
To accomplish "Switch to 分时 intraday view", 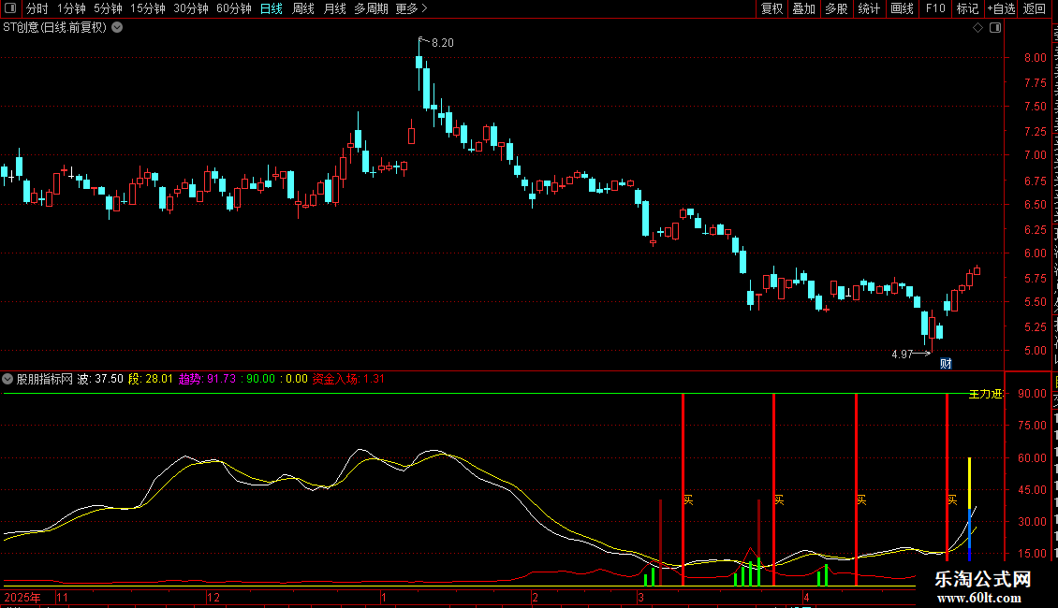I will 37,8.
